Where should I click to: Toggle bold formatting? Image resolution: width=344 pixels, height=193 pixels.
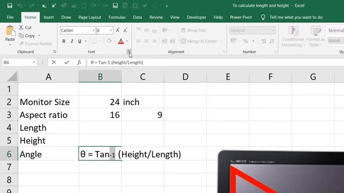tap(63, 41)
